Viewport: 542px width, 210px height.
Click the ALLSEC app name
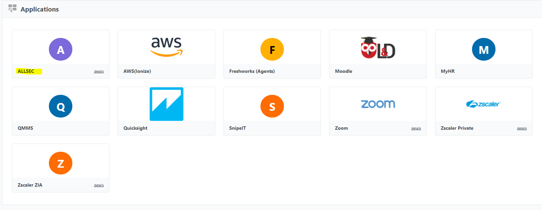click(x=26, y=71)
